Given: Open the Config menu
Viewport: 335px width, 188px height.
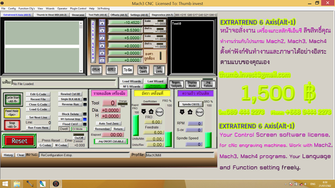Looking at the screenshot, I should pyautogui.click(x=12, y=9).
